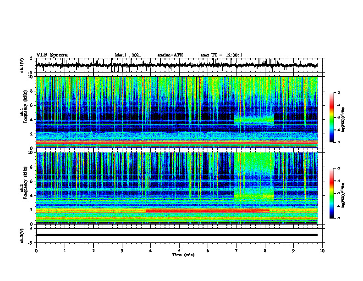This screenshot has height=281, width=363.
Task: Click the "5" minute tick on time axis
Action: 179,251
